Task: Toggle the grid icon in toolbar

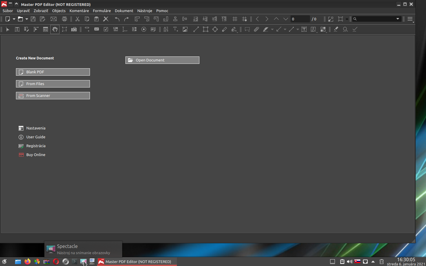Action: pos(235,19)
